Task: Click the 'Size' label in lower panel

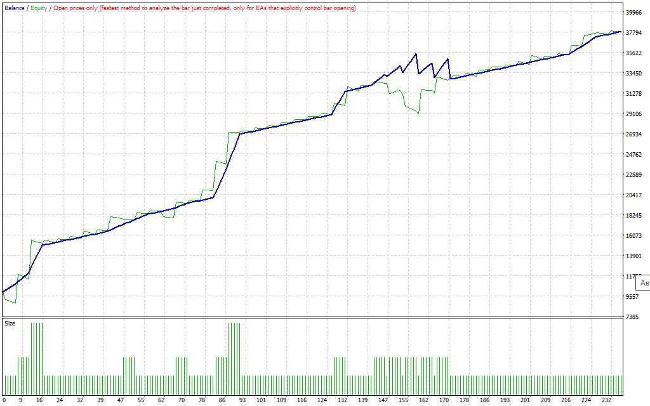Action: [10, 324]
